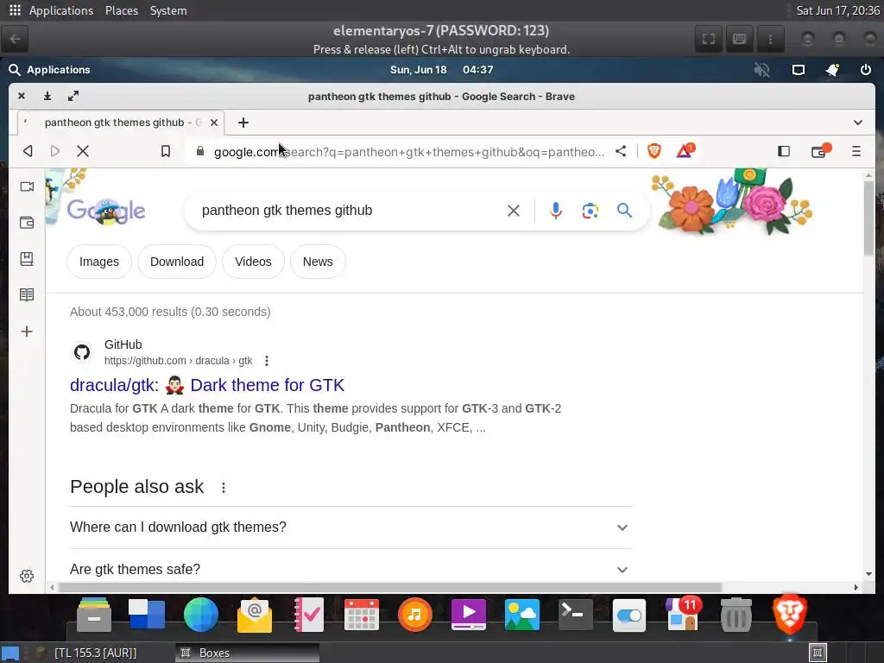Open the notifications bell indicator

tap(832, 70)
